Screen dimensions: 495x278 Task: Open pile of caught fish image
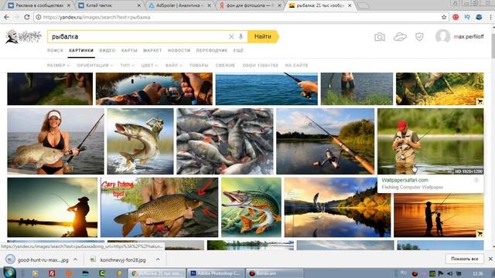point(225,141)
